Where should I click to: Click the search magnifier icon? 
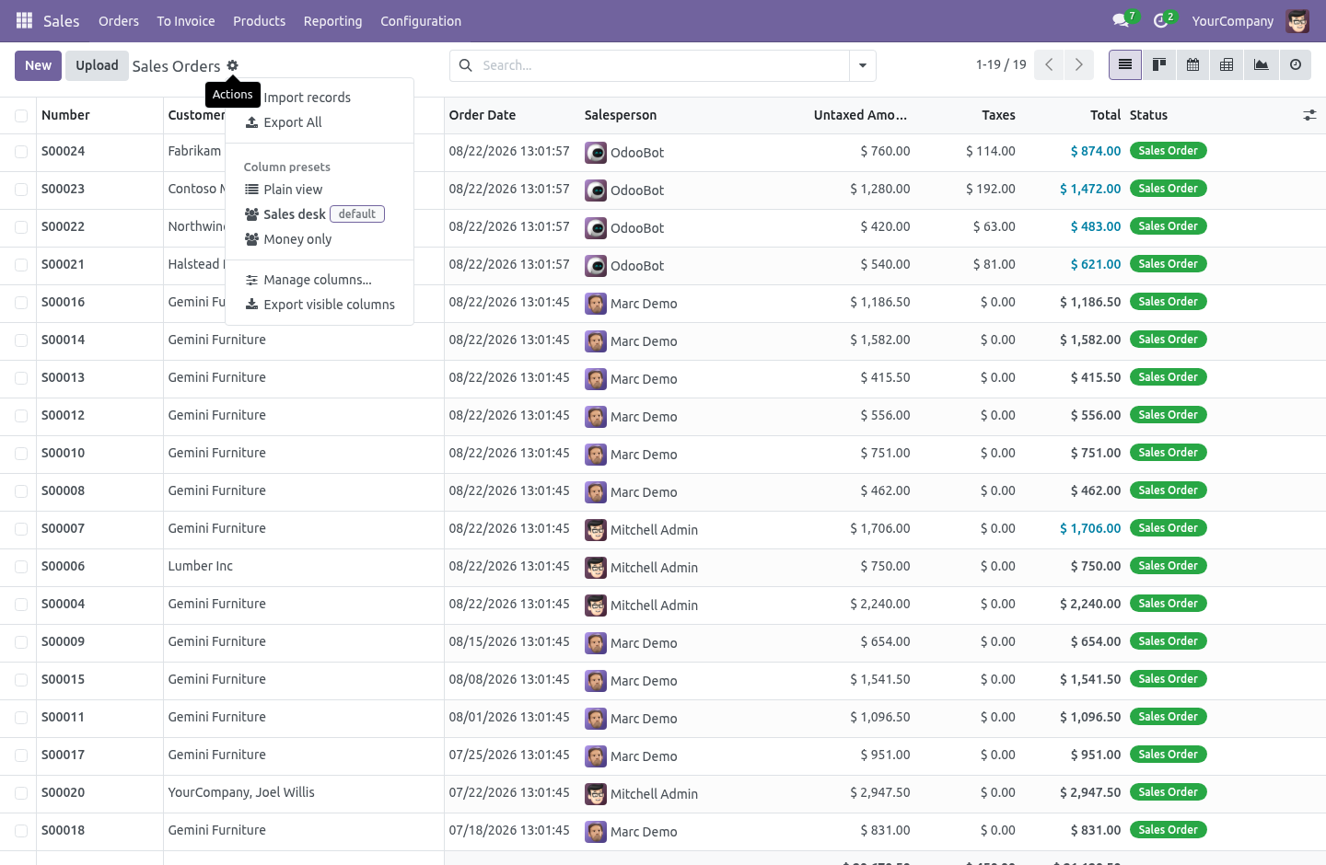click(x=466, y=65)
